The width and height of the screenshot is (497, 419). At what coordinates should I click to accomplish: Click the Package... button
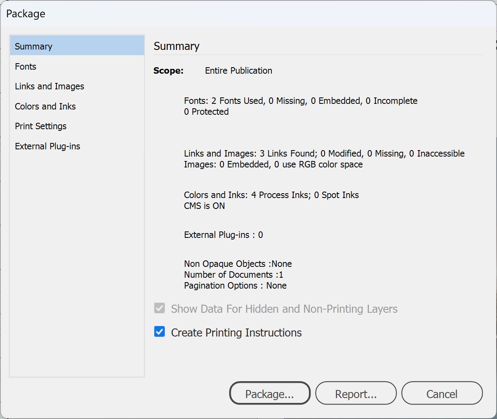tap(270, 393)
